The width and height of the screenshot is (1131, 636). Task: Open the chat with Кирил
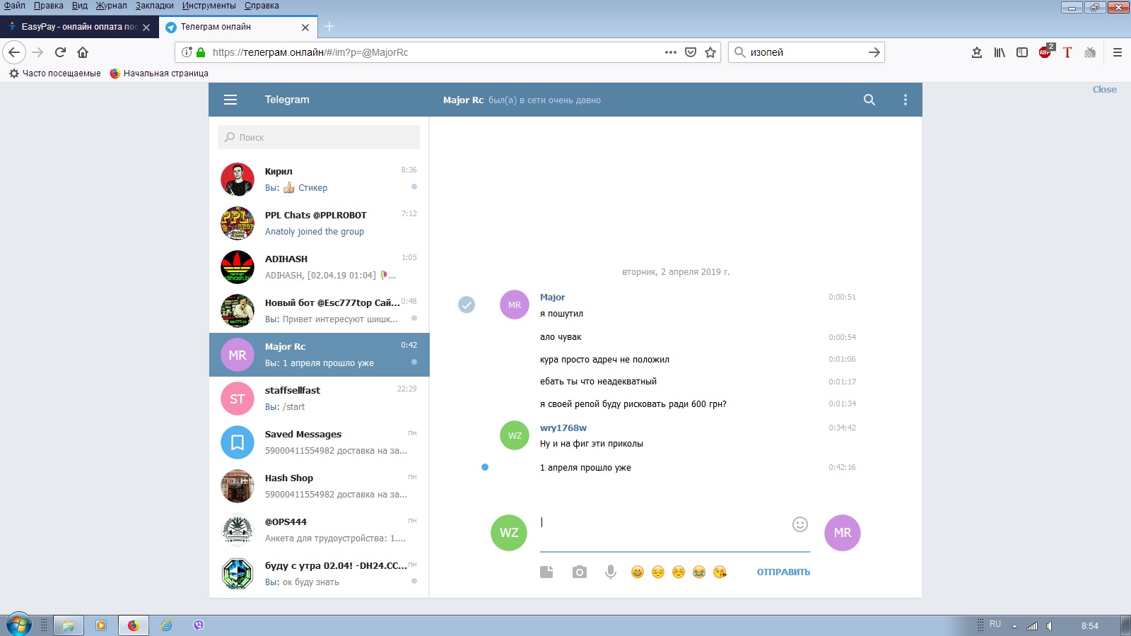click(x=319, y=179)
